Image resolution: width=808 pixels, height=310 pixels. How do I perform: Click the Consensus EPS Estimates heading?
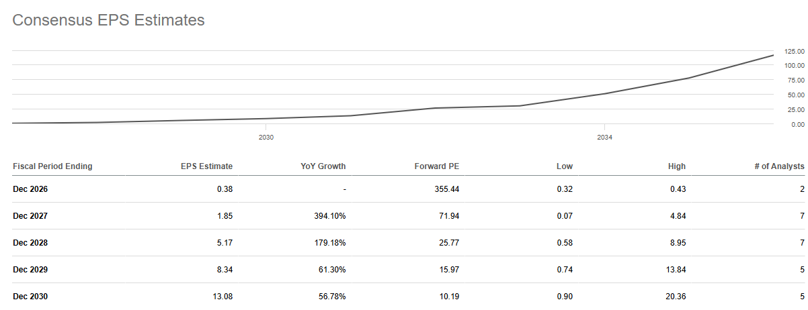[x=108, y=21]
